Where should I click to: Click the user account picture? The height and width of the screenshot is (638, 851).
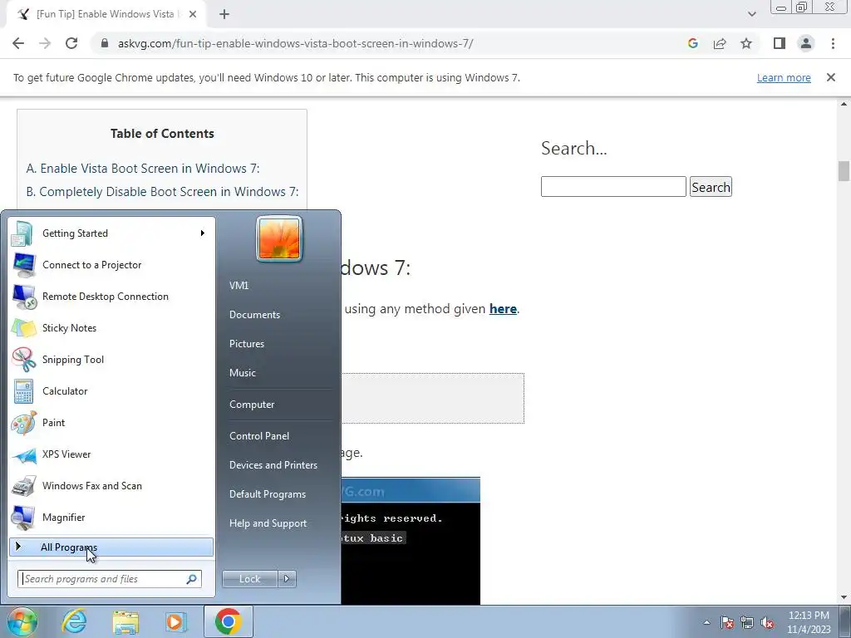click(x=279, y=238)
